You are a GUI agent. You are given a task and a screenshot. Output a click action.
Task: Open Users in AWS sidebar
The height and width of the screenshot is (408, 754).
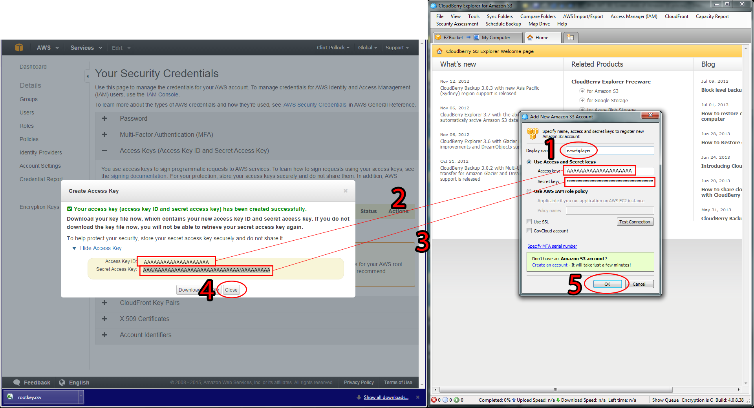point(27,112)
